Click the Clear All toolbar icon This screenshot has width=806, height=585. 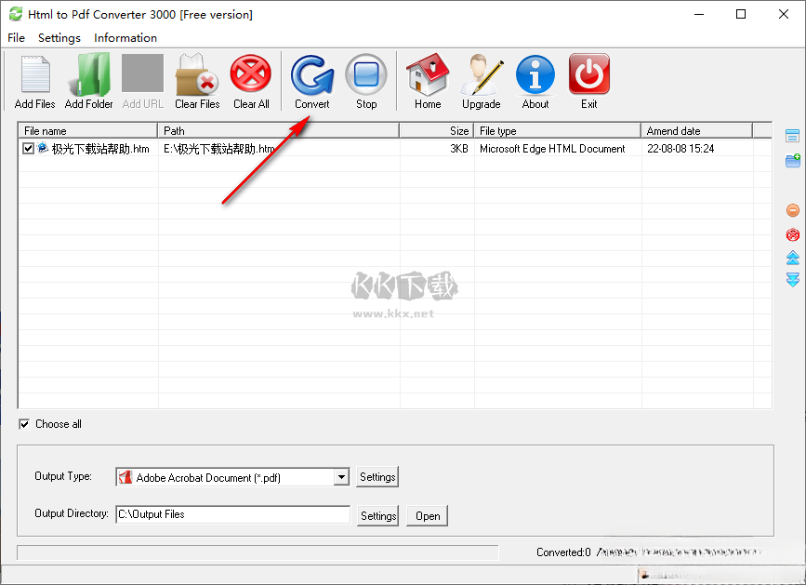coord(251,75)
